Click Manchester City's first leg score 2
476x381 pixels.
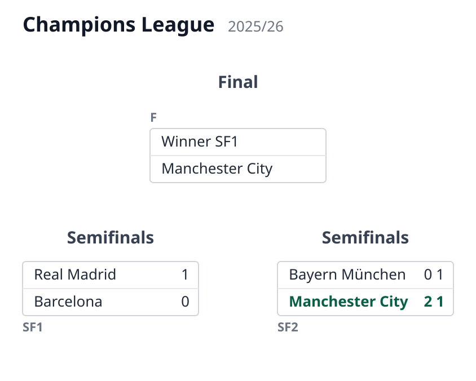click(x=428, y=302)
